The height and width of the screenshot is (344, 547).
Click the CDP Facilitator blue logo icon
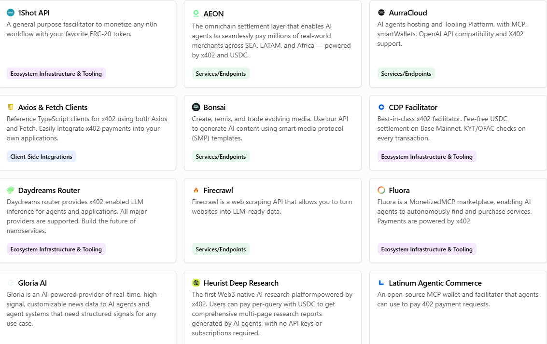381,108
